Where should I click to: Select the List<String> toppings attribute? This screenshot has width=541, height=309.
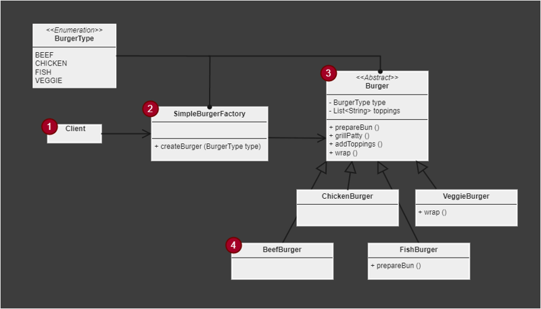(364, 111)
